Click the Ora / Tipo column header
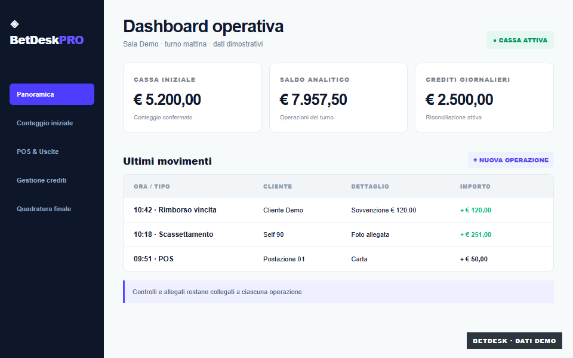The height and width of the screenshot is (358, 573). [x=152, y=186]
